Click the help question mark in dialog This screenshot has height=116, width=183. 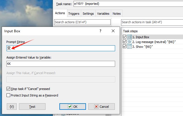pos(100,31)
